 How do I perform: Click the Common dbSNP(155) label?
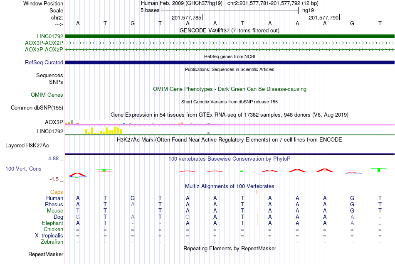37,108
